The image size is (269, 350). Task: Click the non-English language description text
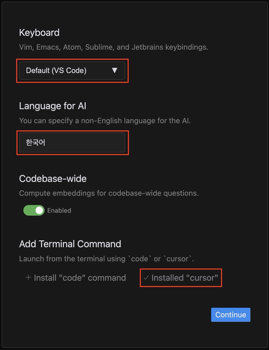pyautogui.click(x=105, y=121)
